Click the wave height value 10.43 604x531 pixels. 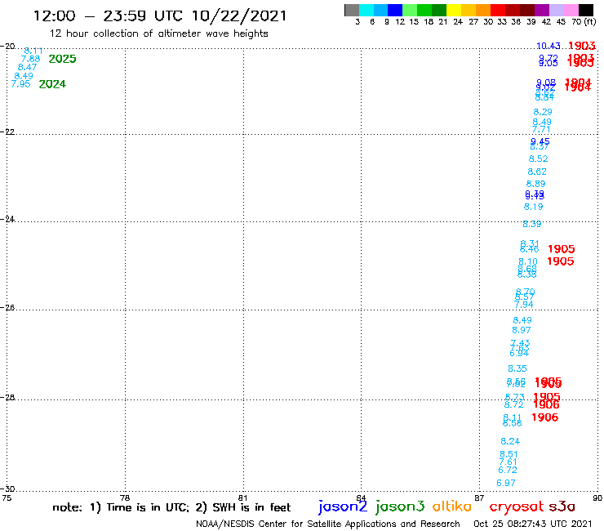click(x=548, y=46)
